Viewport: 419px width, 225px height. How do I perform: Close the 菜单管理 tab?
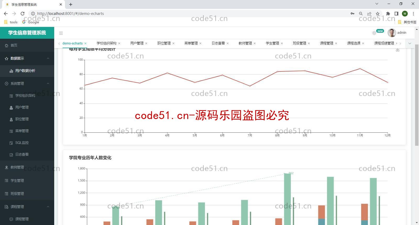[200, 43]
